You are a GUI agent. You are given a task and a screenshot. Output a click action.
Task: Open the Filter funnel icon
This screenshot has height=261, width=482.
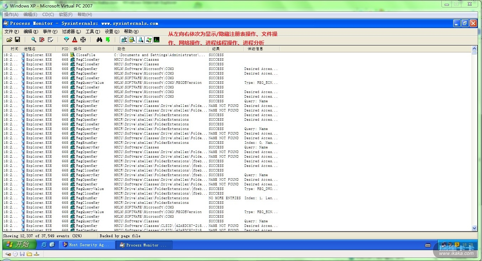coord(67,40)
